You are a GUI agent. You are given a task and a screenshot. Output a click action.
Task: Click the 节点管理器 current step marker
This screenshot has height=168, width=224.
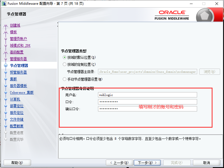(x=6, y=66)
